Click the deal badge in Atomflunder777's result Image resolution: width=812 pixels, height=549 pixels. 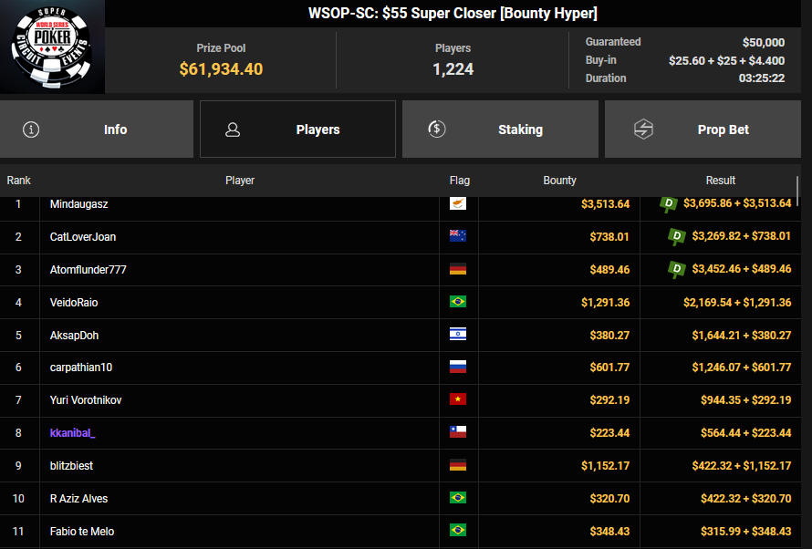(676, 269)
